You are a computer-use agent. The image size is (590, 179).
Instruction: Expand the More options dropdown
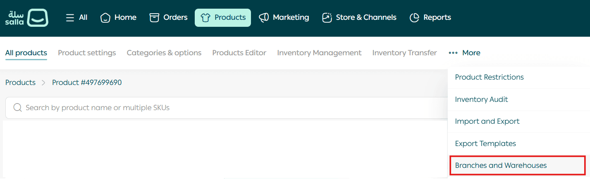pos(464,53)
